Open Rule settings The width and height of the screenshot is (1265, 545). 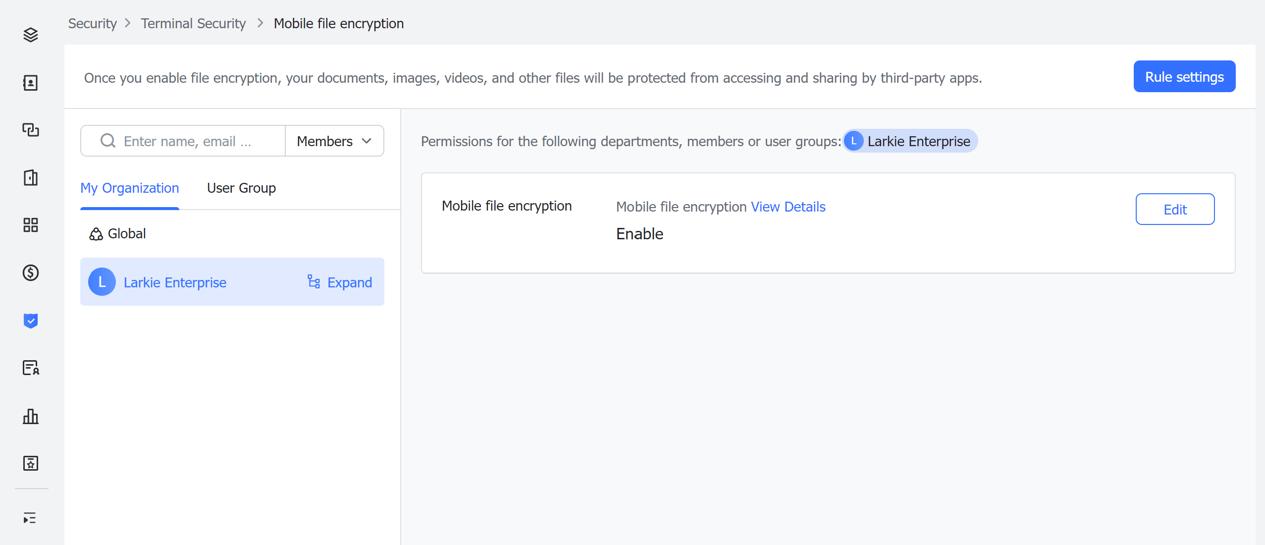click(1184, 76)
